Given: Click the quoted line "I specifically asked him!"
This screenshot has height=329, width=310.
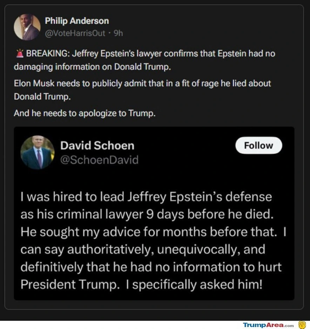Looking at the screenshot, I should point(194,284).
